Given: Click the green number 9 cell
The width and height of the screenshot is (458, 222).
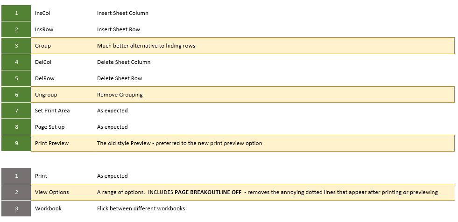Looking at the screenshot, I should [x=16, y=143].
